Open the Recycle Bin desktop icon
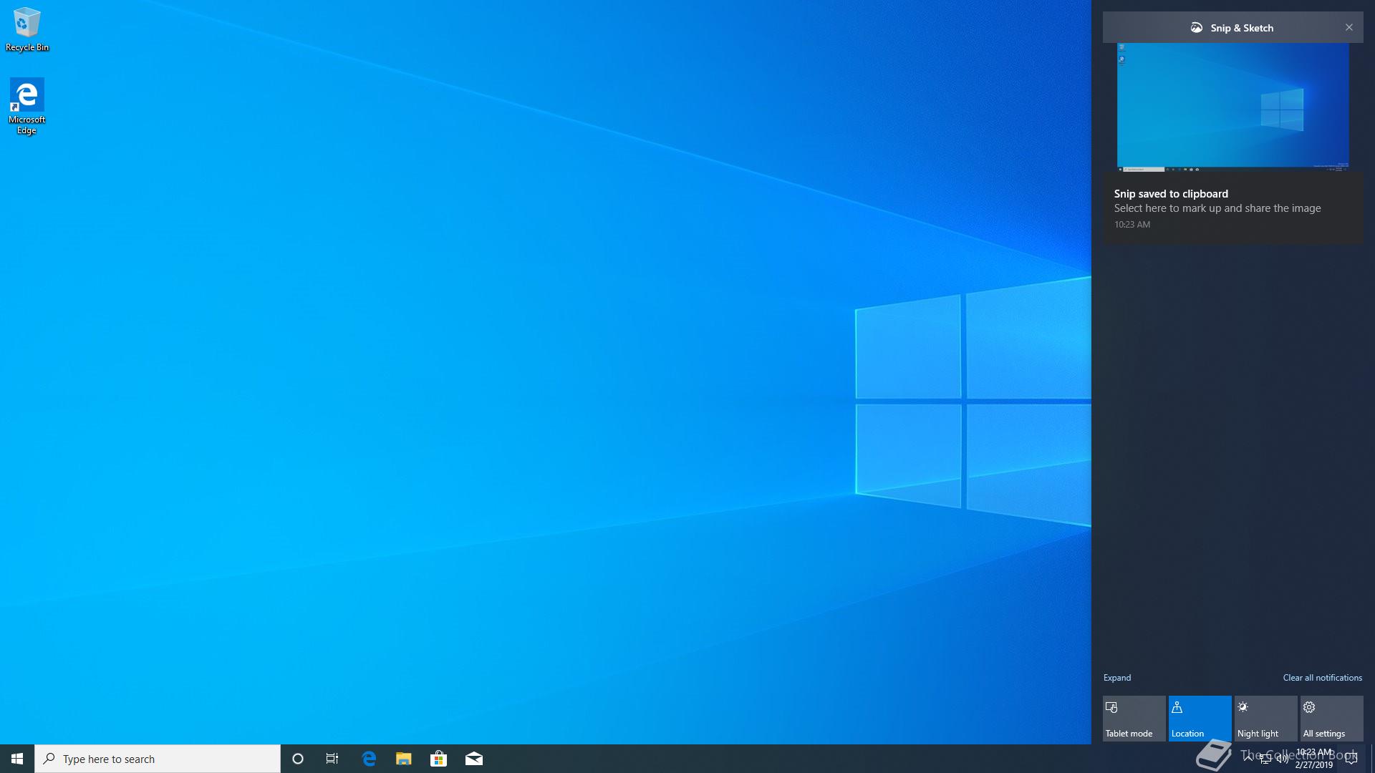1375x773 pixels. point(27,29)
